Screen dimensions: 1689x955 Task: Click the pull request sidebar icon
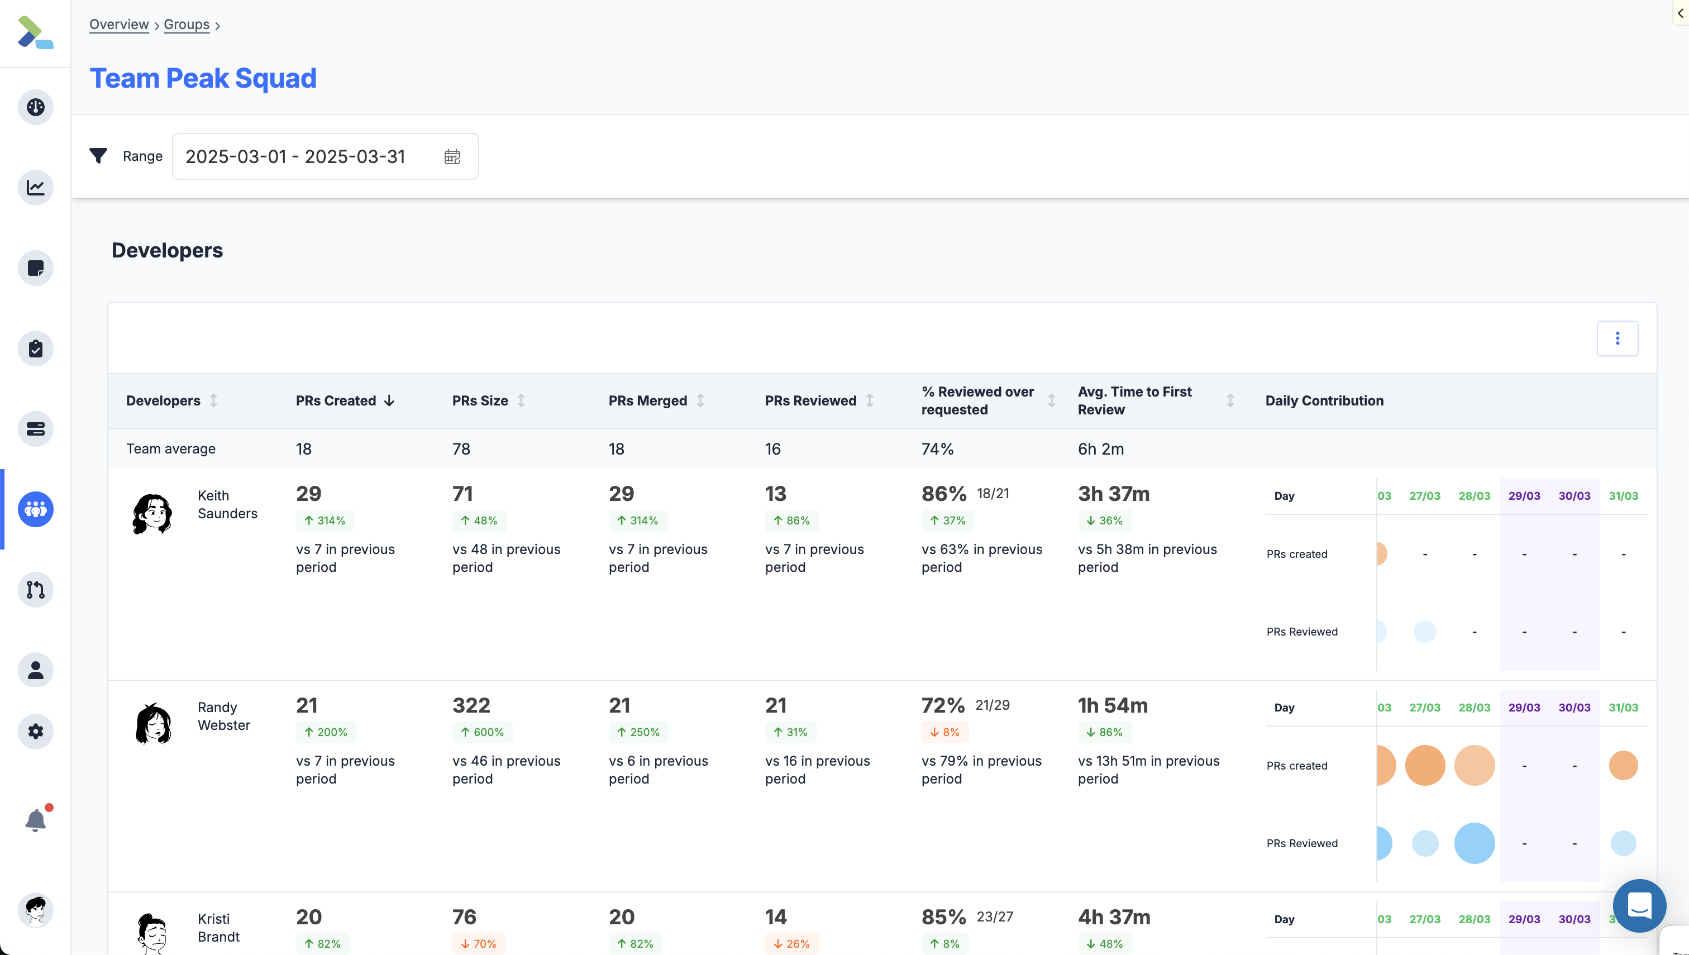[x=35, y=590]
